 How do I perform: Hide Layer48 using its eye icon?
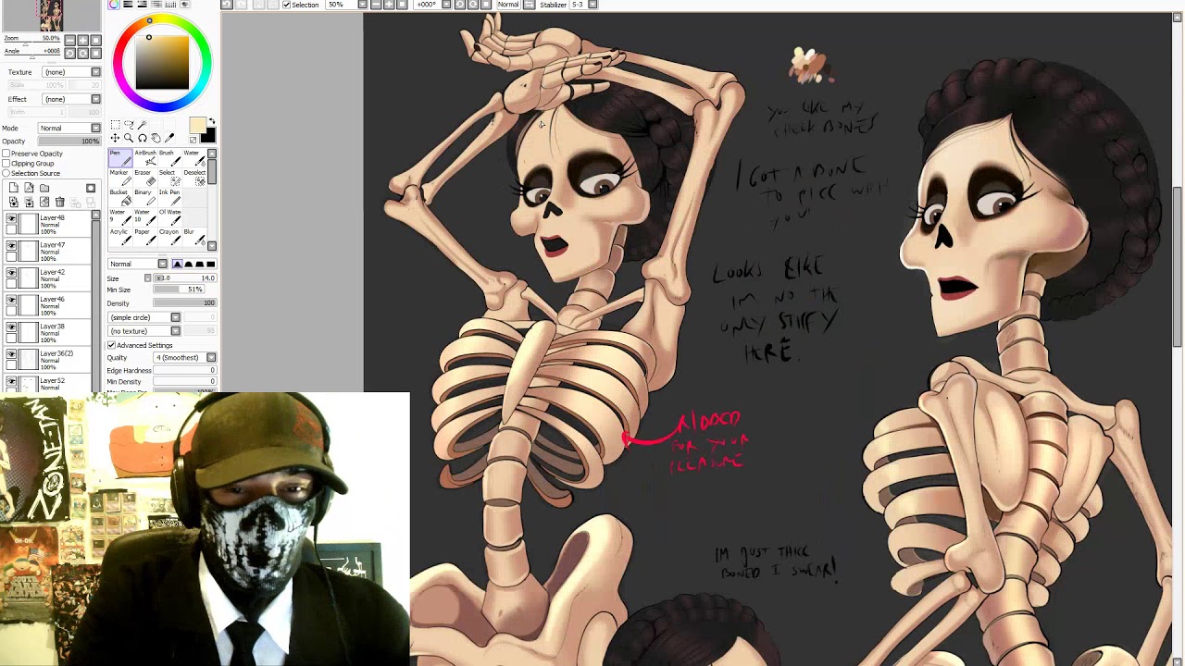point(11,219)
